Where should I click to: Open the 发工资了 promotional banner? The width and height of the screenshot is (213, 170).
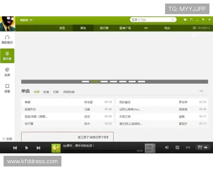click(x=67, y=137)
